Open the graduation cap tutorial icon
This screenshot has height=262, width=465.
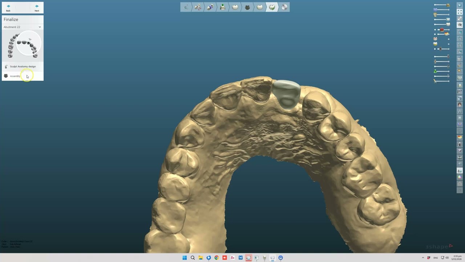coord(460,25)
